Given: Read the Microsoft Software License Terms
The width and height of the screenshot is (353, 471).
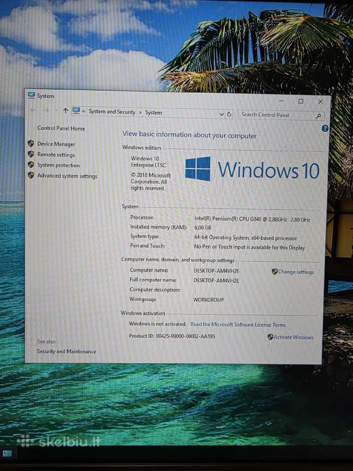Looking at the screenshot, I should pos(238,324).
